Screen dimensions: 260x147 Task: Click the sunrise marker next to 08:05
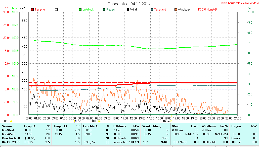[99, 121]
